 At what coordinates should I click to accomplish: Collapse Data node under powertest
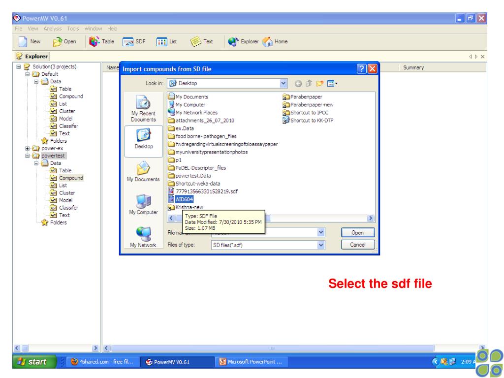[36, 163]
